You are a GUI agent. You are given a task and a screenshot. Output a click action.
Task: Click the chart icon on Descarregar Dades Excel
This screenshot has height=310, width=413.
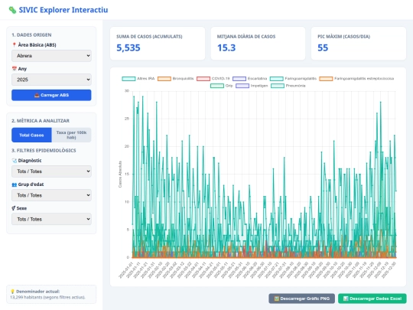click(x=346, y=299)
